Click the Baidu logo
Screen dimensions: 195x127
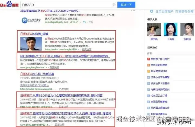click(9, 4)
